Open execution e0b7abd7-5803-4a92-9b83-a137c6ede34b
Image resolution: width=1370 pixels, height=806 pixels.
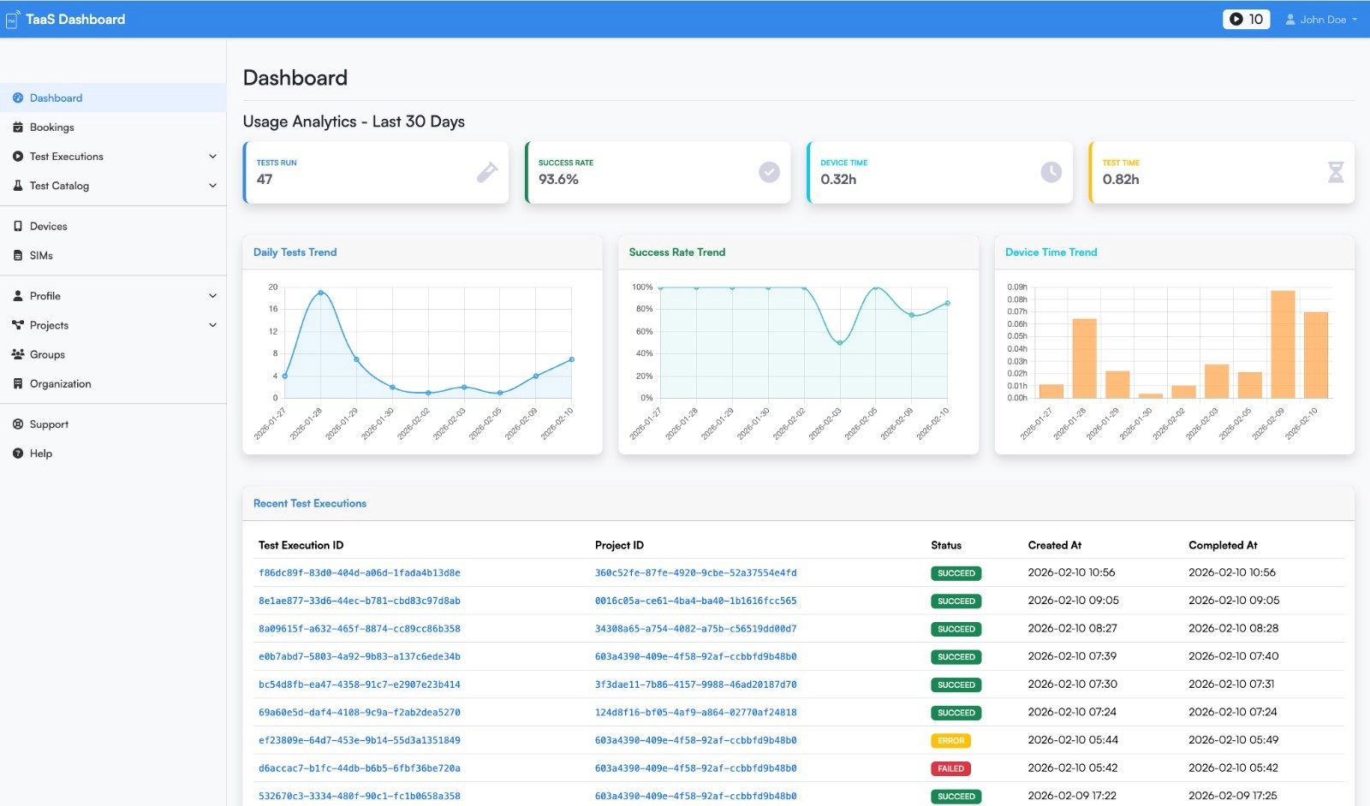tap(360, 657)
